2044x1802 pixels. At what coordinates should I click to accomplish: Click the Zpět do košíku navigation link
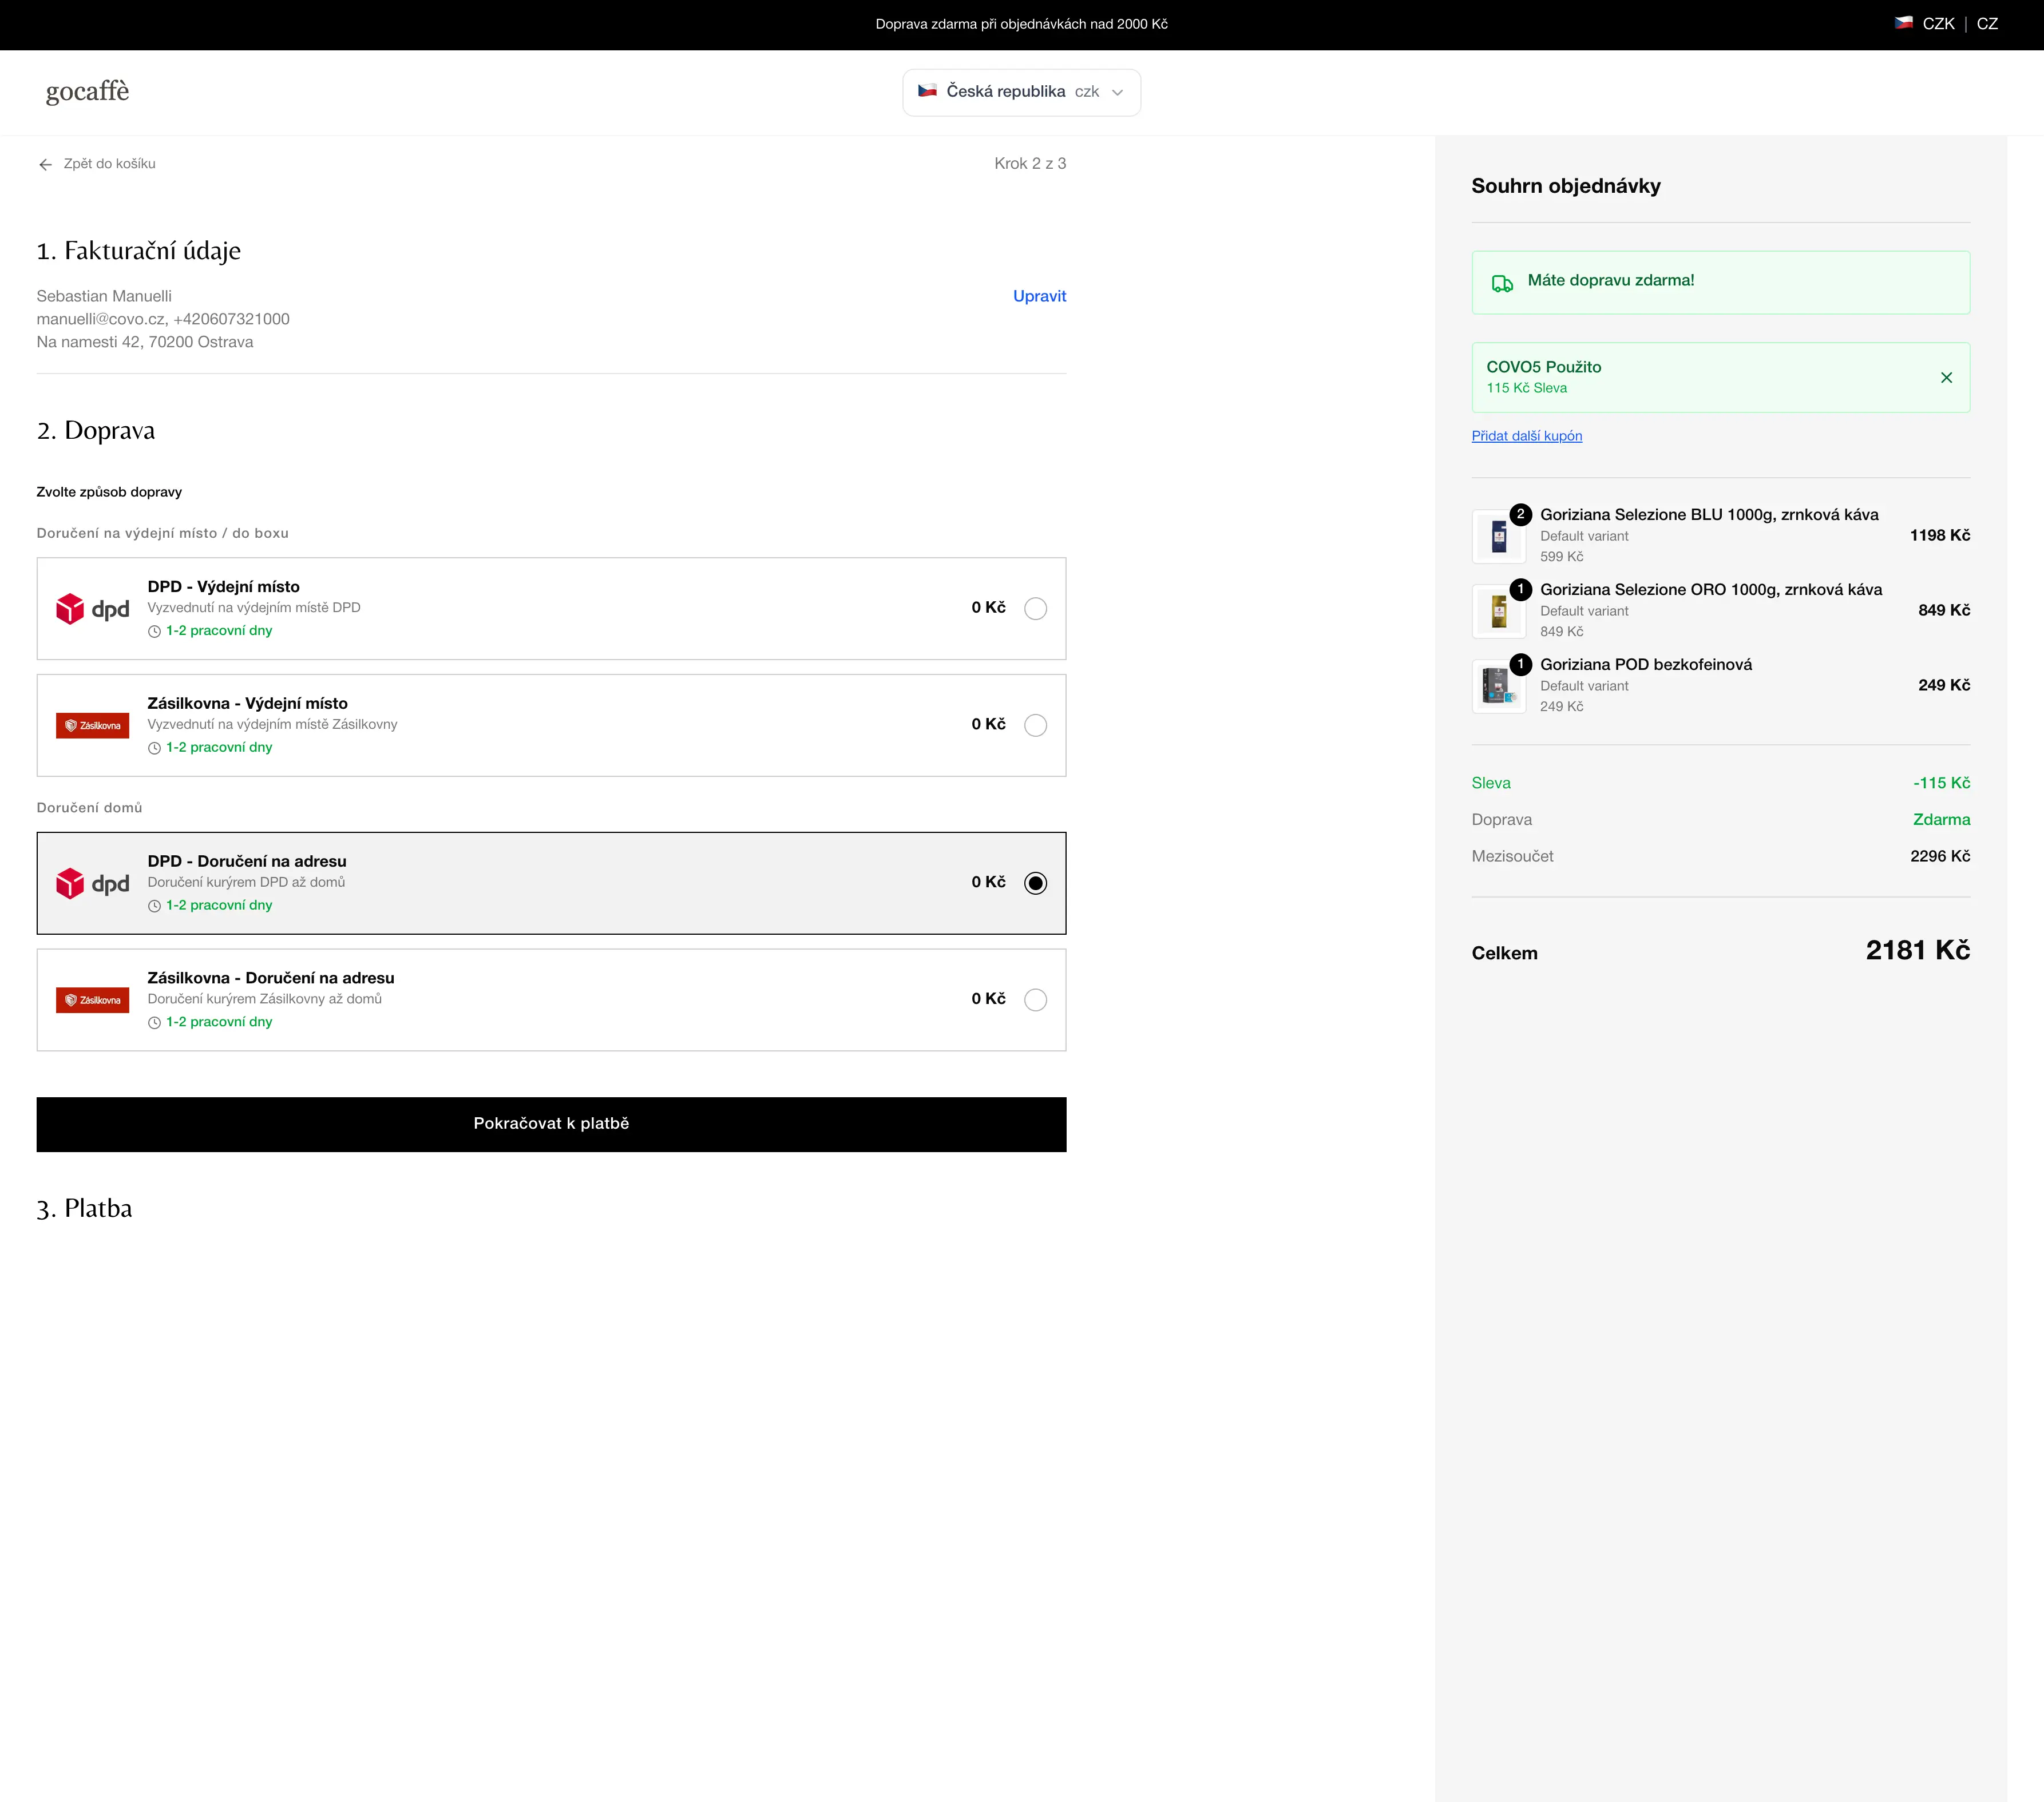click(x=108, y=164)
